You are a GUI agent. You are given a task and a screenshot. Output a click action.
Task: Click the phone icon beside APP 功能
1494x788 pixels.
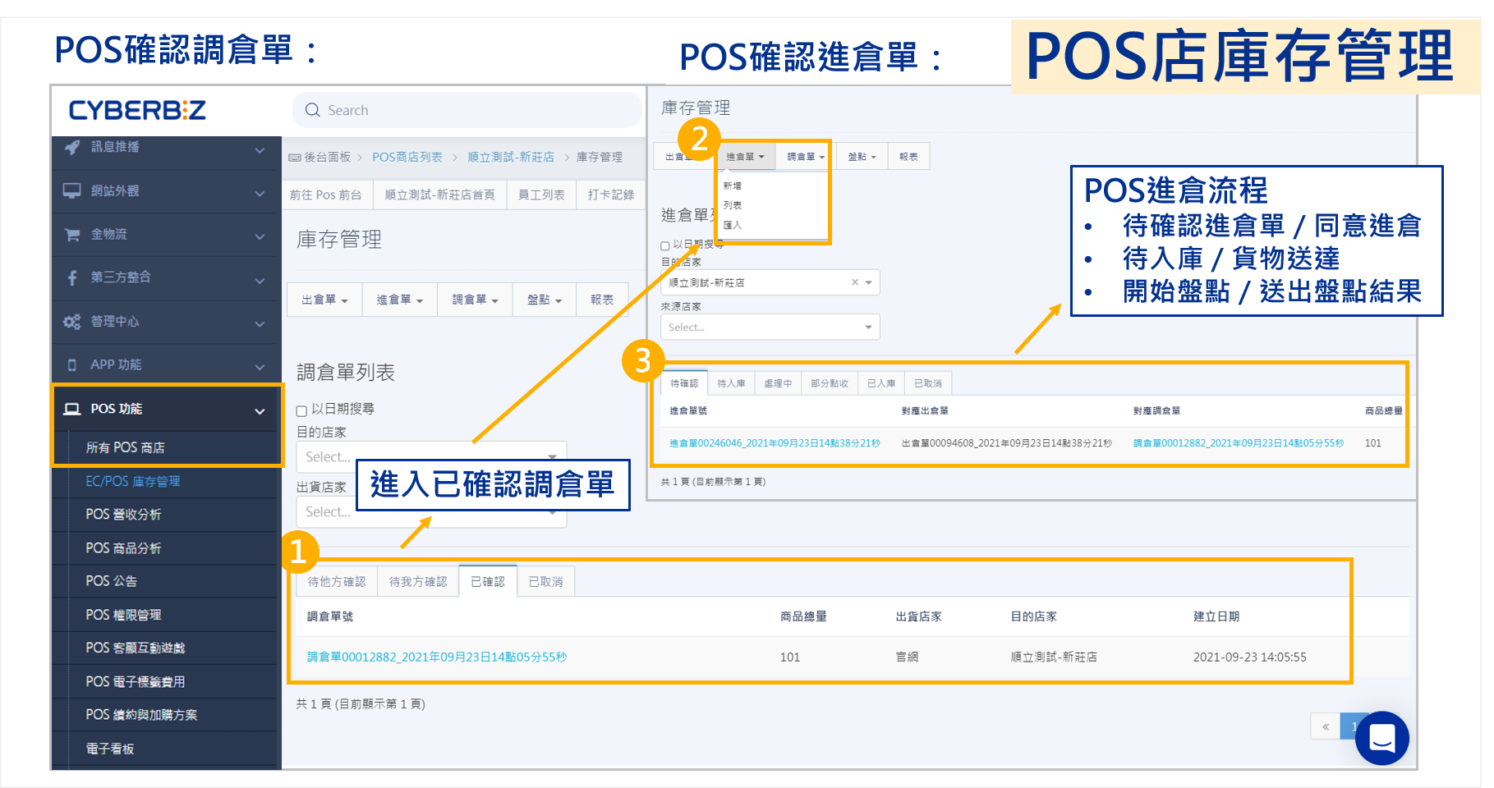point(72,364)
